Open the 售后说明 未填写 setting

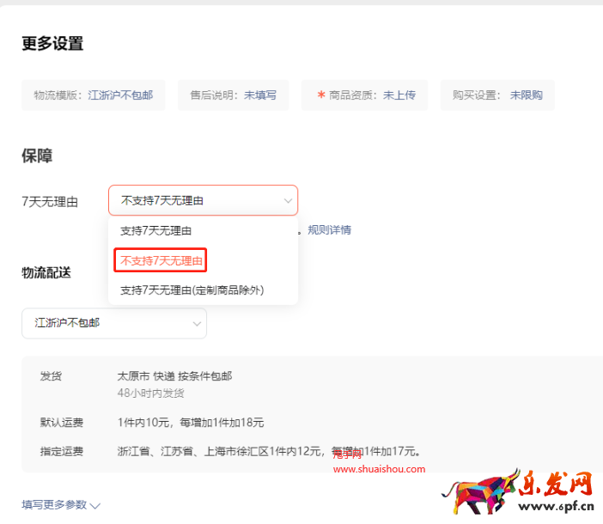click(x=233, y=95)
